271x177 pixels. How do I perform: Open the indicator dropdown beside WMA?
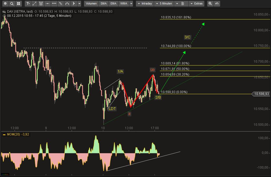pos(131,4)
